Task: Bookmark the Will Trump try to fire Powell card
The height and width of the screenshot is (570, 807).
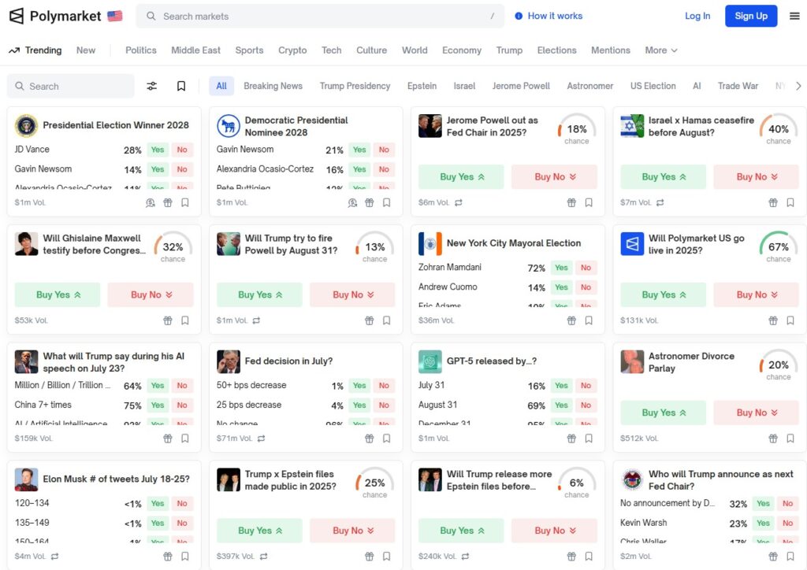Action: pyautogui.click(x=386, y=320)
